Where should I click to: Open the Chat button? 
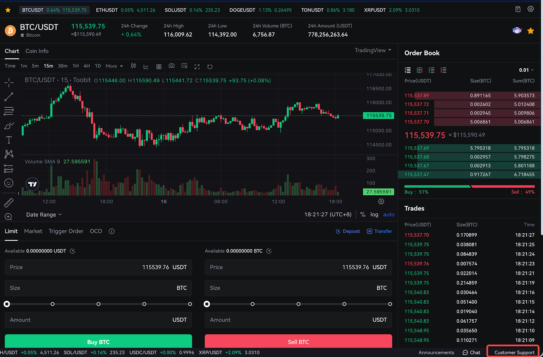(x=471, y=353)
